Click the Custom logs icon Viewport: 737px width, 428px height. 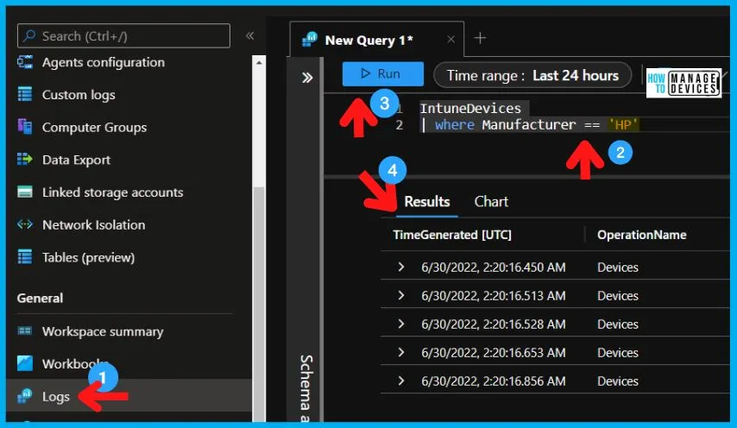(25, 94)
